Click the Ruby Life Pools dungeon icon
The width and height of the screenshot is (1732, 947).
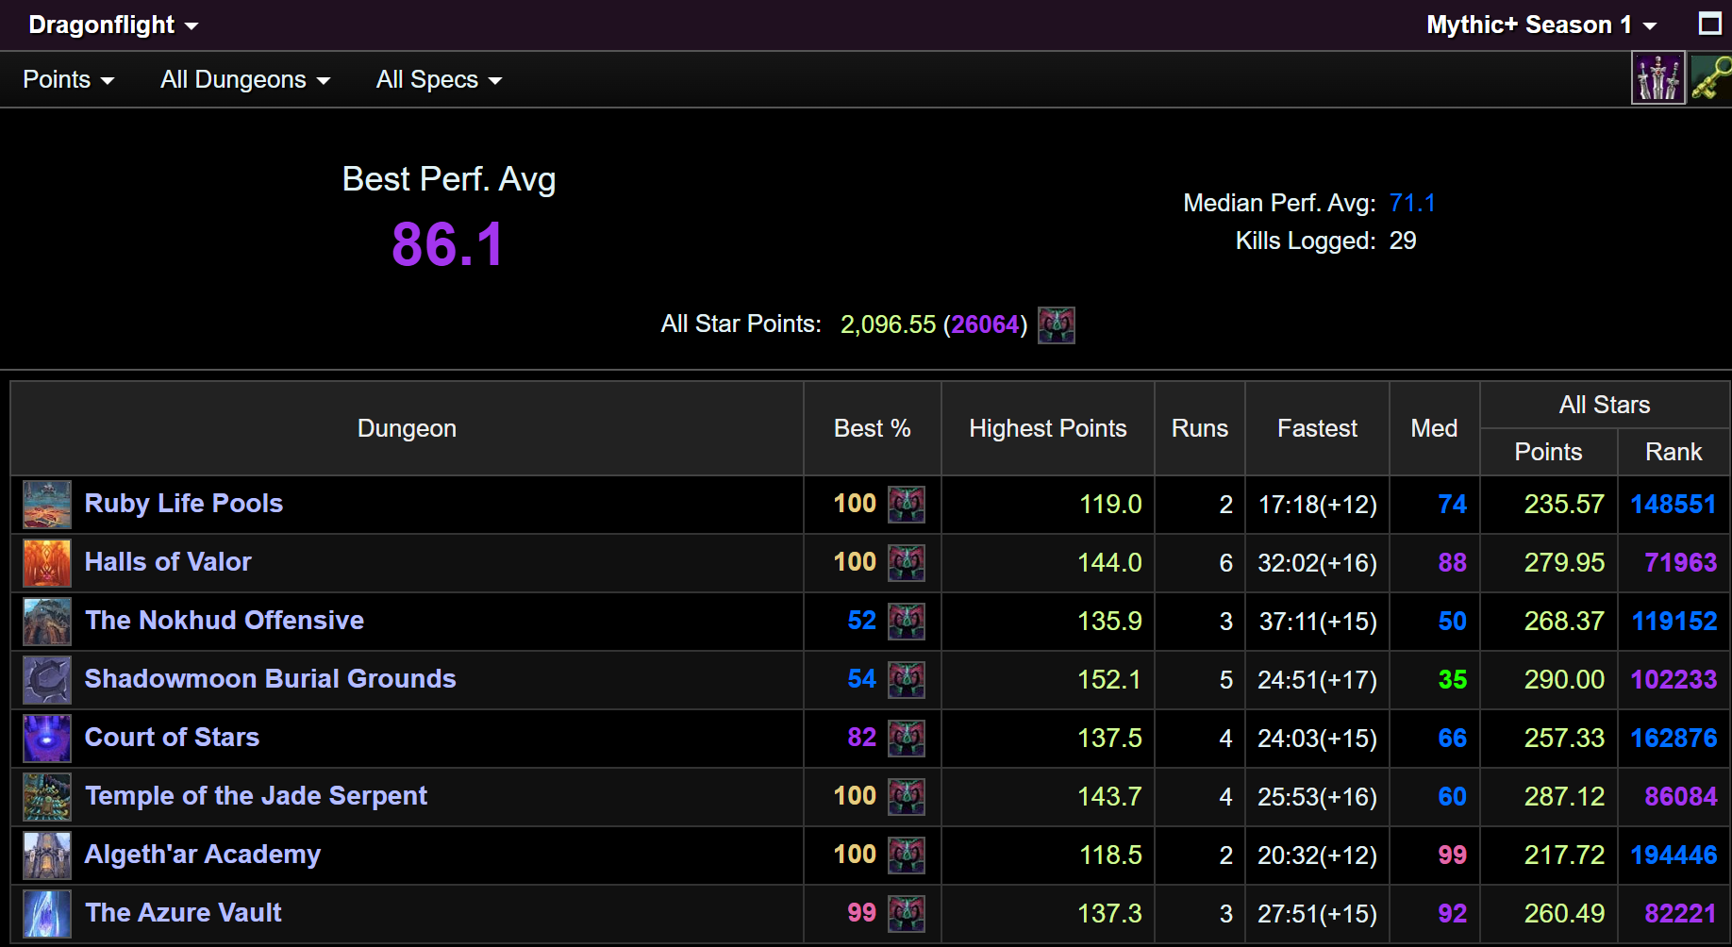(x=47, y=505)
